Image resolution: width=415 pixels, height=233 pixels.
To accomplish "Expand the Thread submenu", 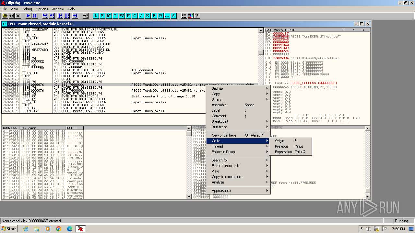I will 238,146.
